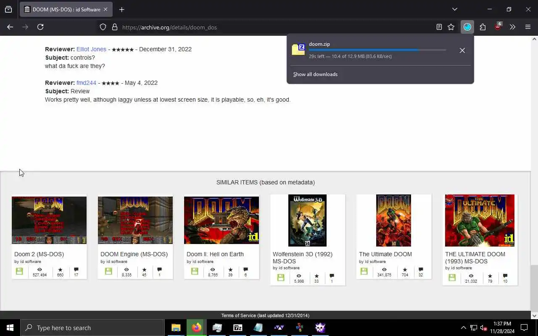
Task: Click floppy icon on The Ultimate DOOM card
Action: pyautogui.click(x=364, y=271)
